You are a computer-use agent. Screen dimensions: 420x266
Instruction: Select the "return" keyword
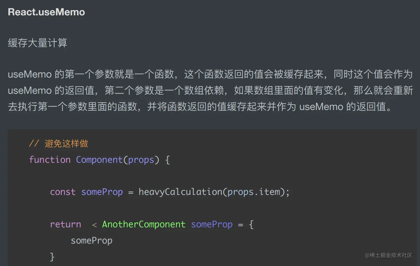point(65,224)
